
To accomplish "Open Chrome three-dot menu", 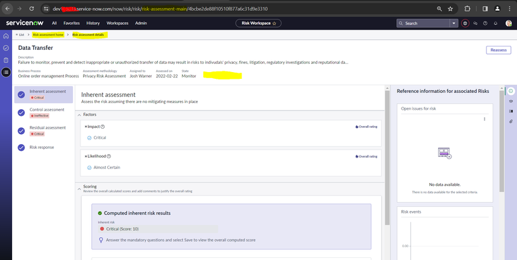I will pyautogui.click(x=510, y=9).
